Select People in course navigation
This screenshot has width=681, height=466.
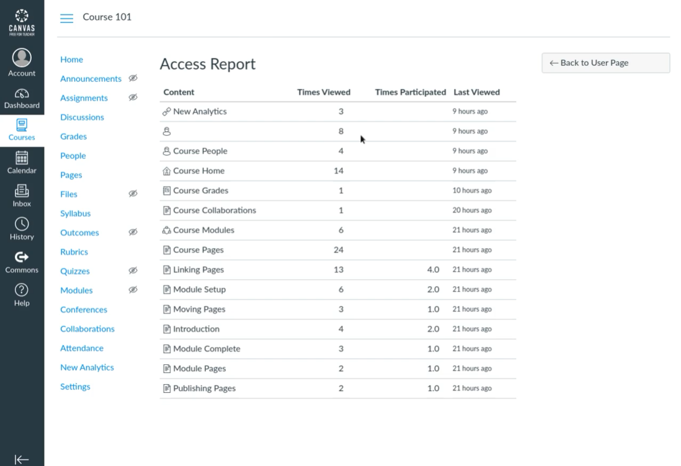pos(73,156)
